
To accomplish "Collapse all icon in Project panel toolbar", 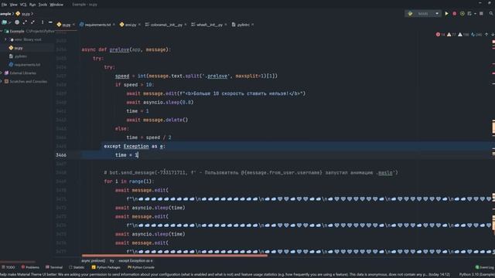I will coord(32,22).
